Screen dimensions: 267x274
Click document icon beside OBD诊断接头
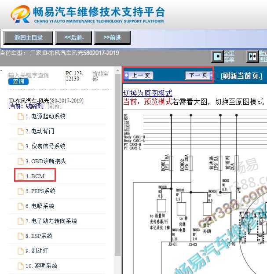point(21,161)
